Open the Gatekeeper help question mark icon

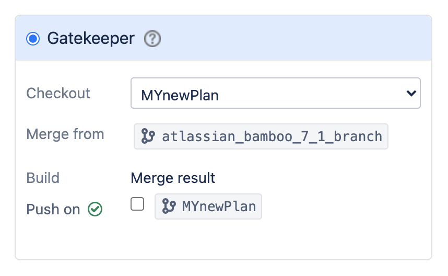pos(152,39)
